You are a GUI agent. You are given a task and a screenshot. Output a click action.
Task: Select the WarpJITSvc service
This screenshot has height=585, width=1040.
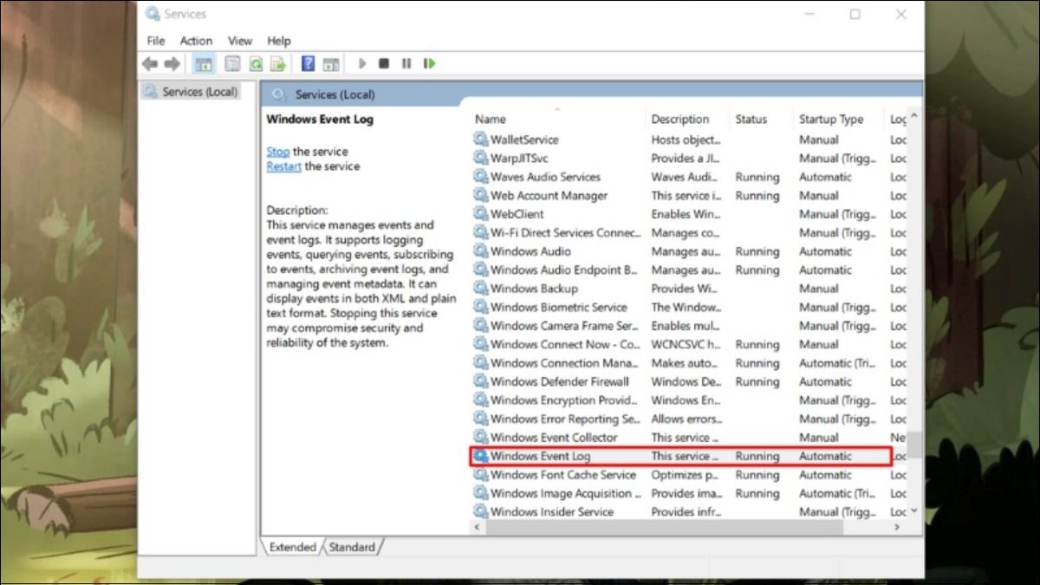(x=689, y=159)
